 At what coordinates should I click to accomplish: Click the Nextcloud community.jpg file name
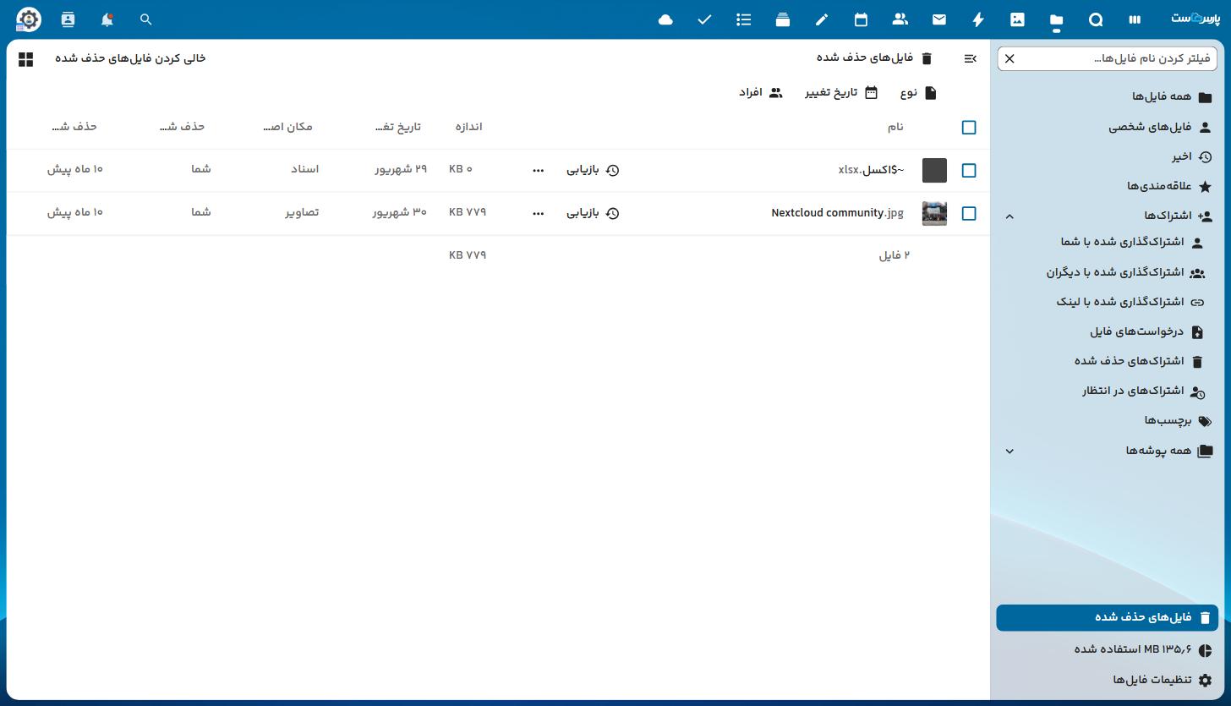coord(837,213)
